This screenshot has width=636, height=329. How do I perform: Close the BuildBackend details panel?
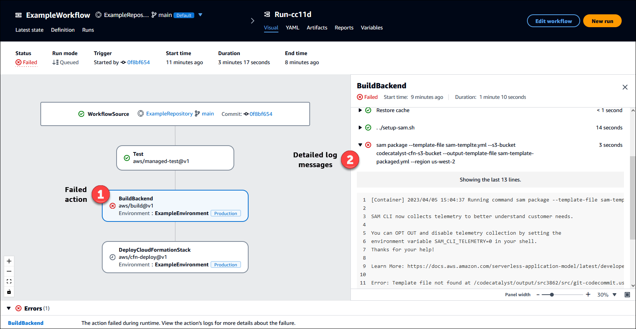coord(625,87)
